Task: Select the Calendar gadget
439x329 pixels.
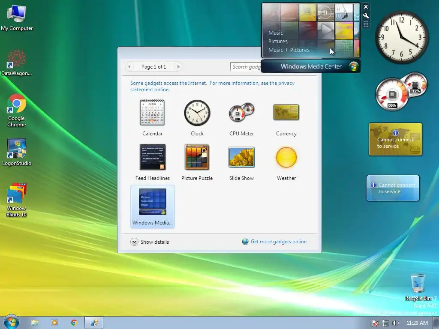Action: [x=152, y=117]
